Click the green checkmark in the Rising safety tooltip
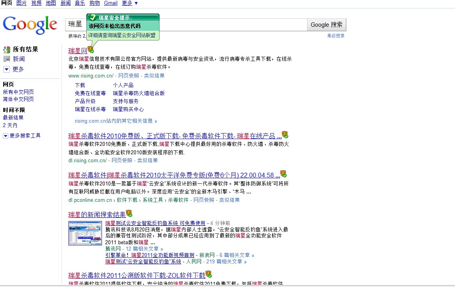This screenshot has height=287, width=455. (93, 18)
